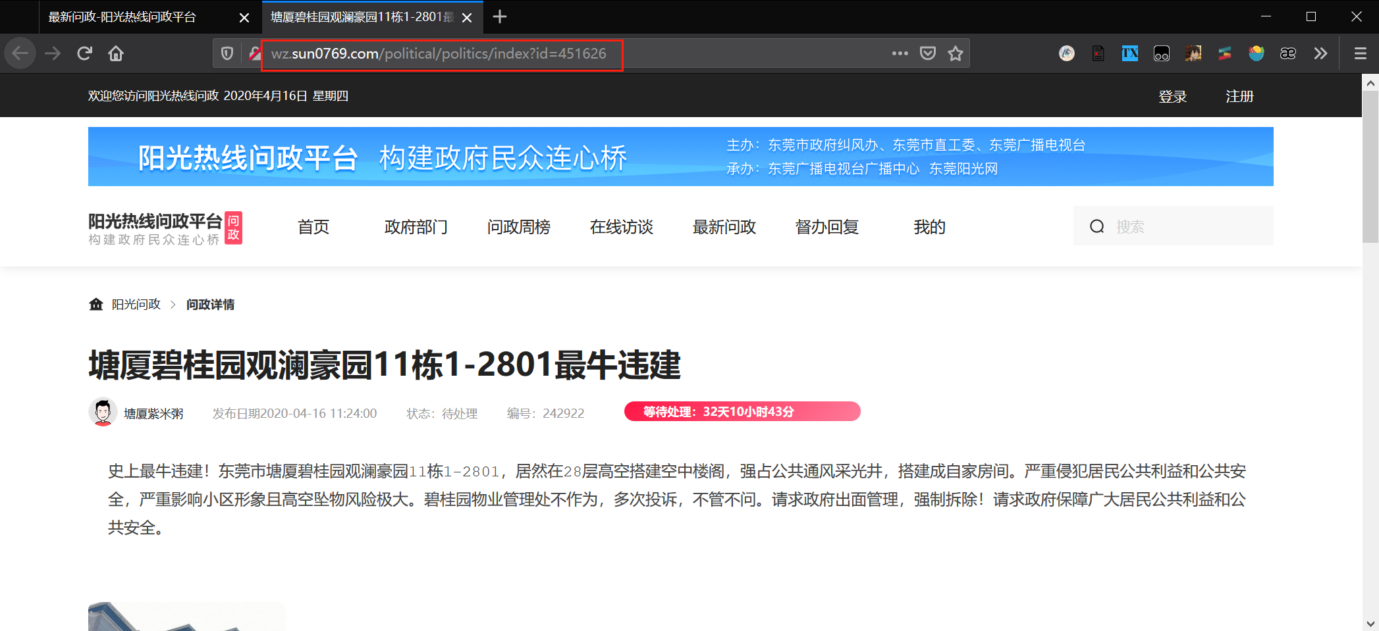Image resolution: width=1379 pixels, height=631 pixels.
Task: Click the 登录 login link
Action: [x=1172, y=96]
